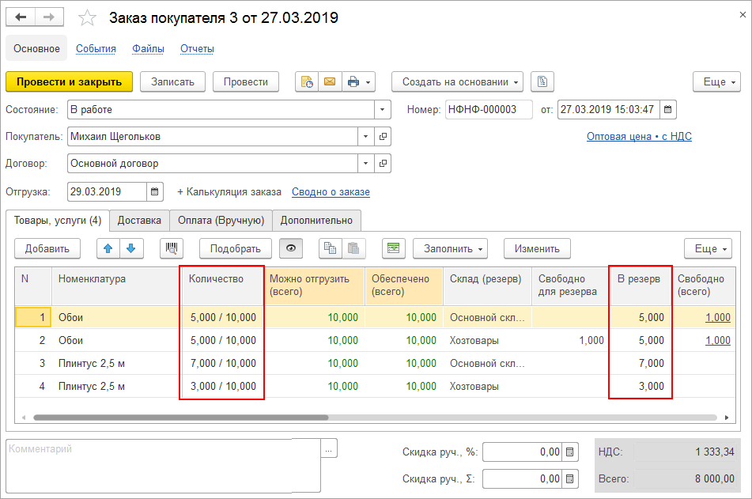Send order by email envelope icon
Viewport: 752px width, 499px height.
(x=330, y=82)
